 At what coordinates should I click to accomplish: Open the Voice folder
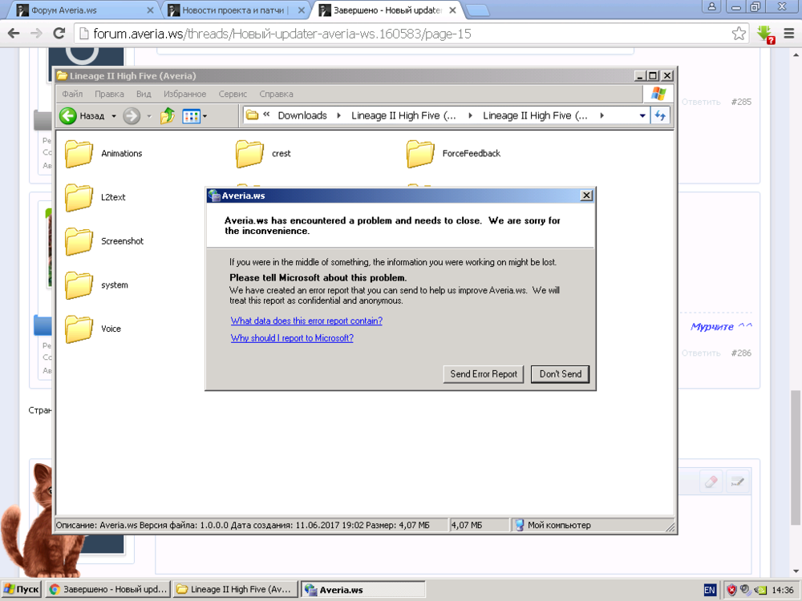coord(79,329)
